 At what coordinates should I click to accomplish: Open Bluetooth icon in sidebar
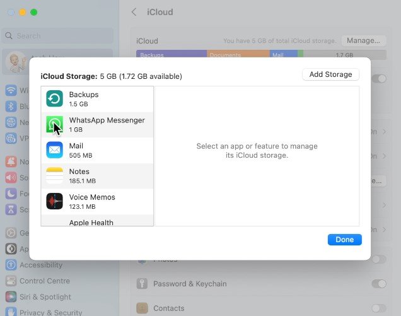pos(11,106)
